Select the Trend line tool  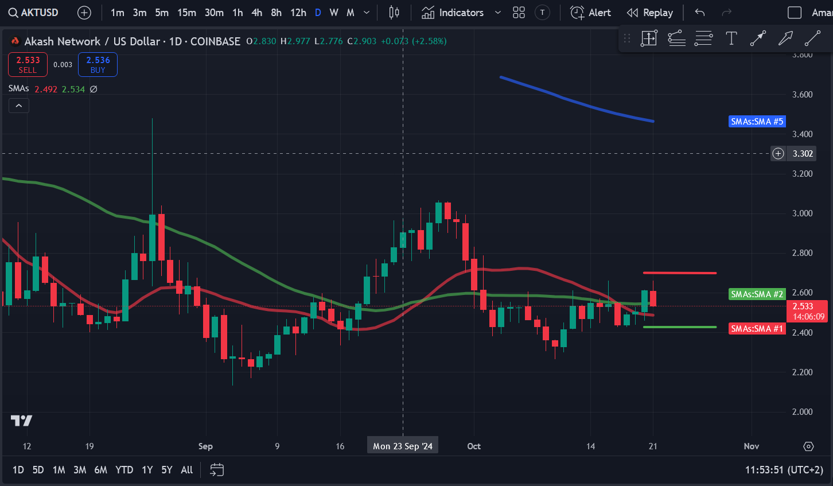[812, 38]
